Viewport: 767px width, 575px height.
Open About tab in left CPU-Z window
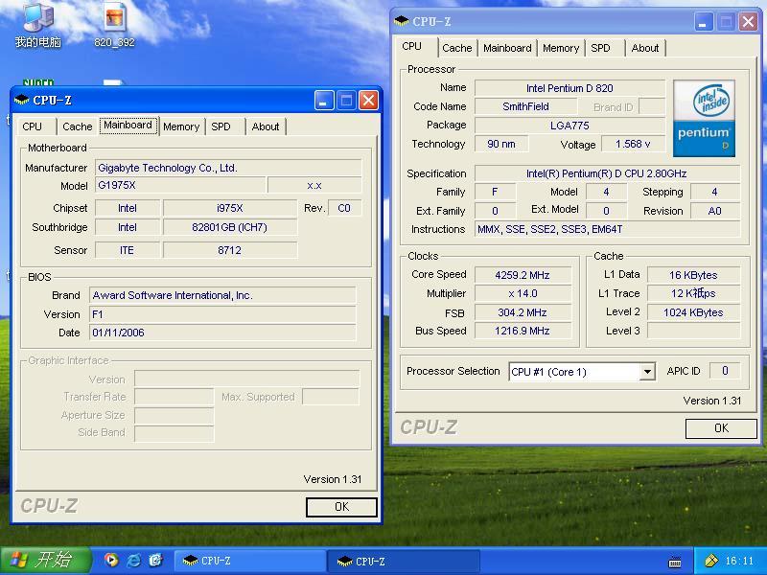pyautogui.click(x=266, y=126)
